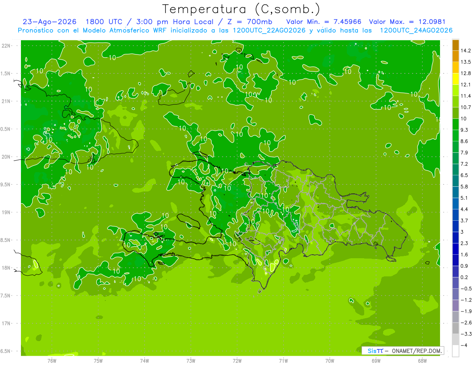Viewport: 474px width, 366px height.
Task: Click the orange swatch above 14.2 on color scale
Action: tap(456, 45)
